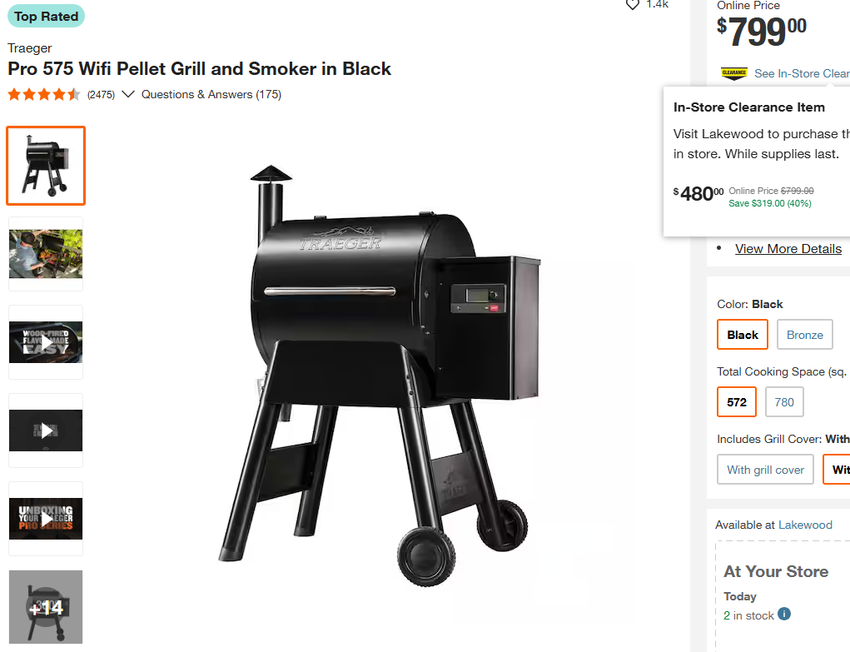The height and width of the screenshot is (652, 850).
Task: Click the yellow Clearance tag icon
Action: tap(733, 73)
